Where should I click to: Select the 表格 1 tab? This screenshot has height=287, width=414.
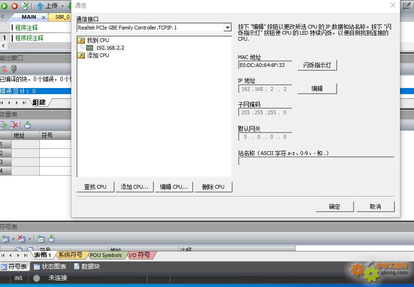coord(42,255)
